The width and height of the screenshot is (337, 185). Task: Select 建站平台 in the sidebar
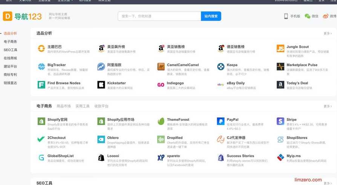[x=10, y=66]
